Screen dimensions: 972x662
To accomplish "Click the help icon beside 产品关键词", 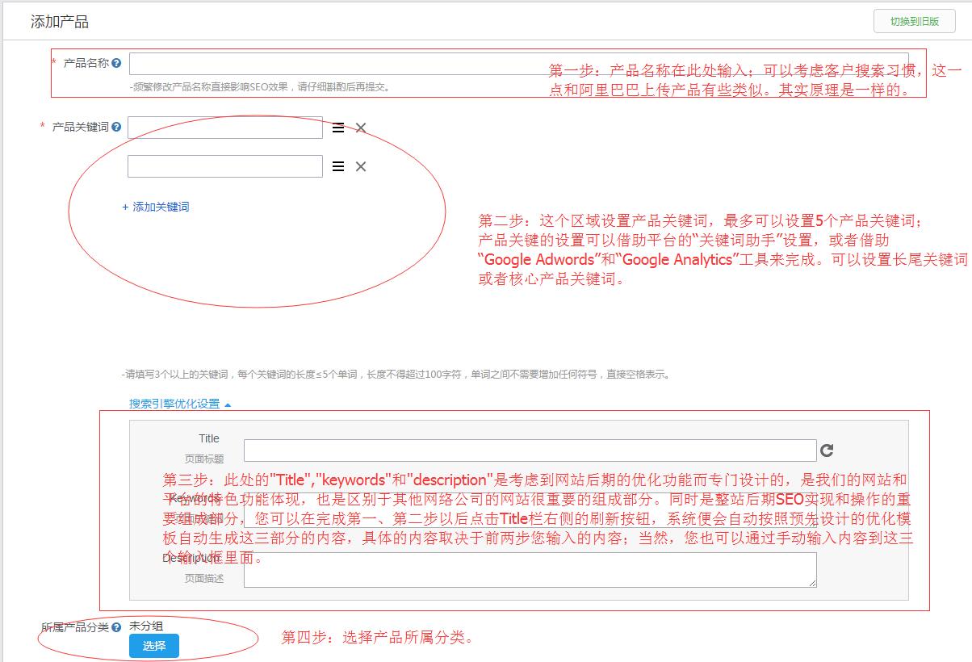I will click(x=117, y=127).
